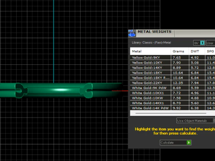Select the White Gold:9K PdW row

[x=172, y=88]
